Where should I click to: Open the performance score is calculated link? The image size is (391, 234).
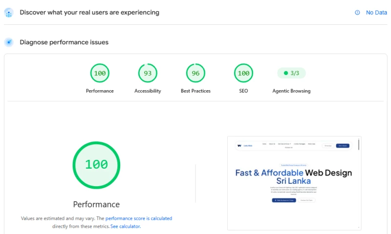coord(139,218)
